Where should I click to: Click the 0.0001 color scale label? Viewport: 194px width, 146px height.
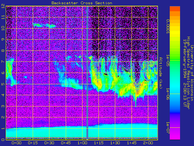168,26
